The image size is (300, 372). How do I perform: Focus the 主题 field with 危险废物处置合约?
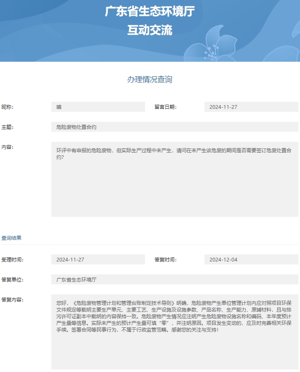[x=175, y=127]
